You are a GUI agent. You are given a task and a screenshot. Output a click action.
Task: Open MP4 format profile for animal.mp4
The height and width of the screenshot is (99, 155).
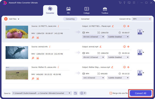(140, 52)
